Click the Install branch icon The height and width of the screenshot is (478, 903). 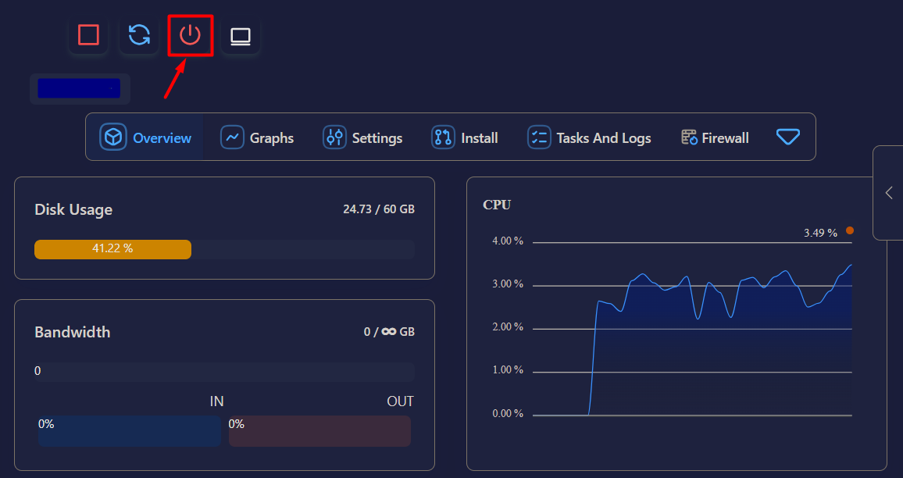pos(443,137)
